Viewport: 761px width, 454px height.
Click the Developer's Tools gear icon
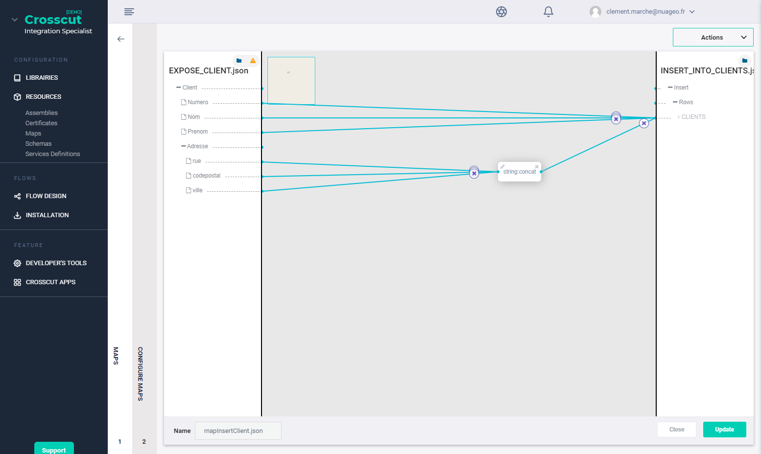(x=18, y=263)
